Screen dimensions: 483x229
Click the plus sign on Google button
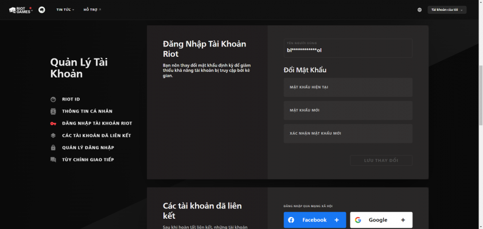point(403,220)
